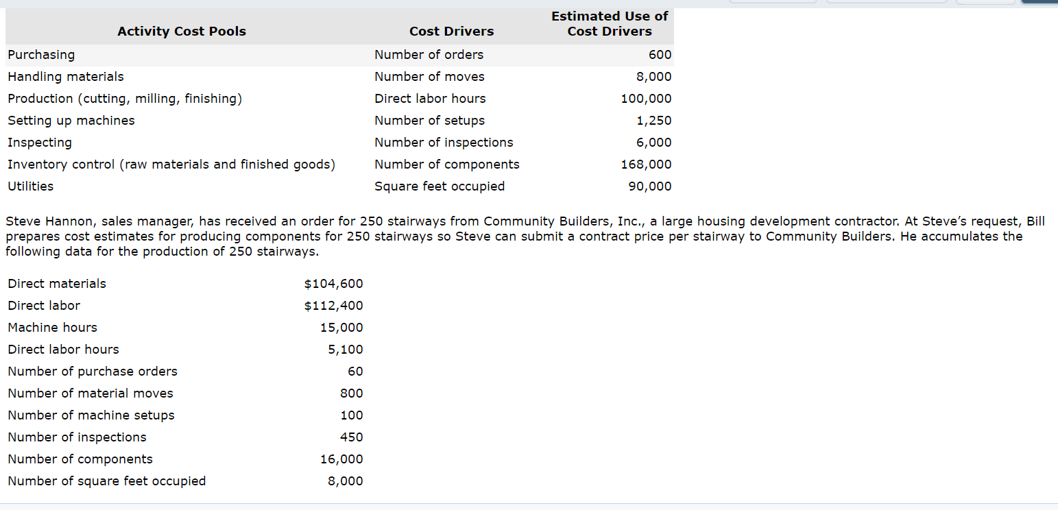
Task: Click the Number of inspections cost driver
Action: (444, 142)
